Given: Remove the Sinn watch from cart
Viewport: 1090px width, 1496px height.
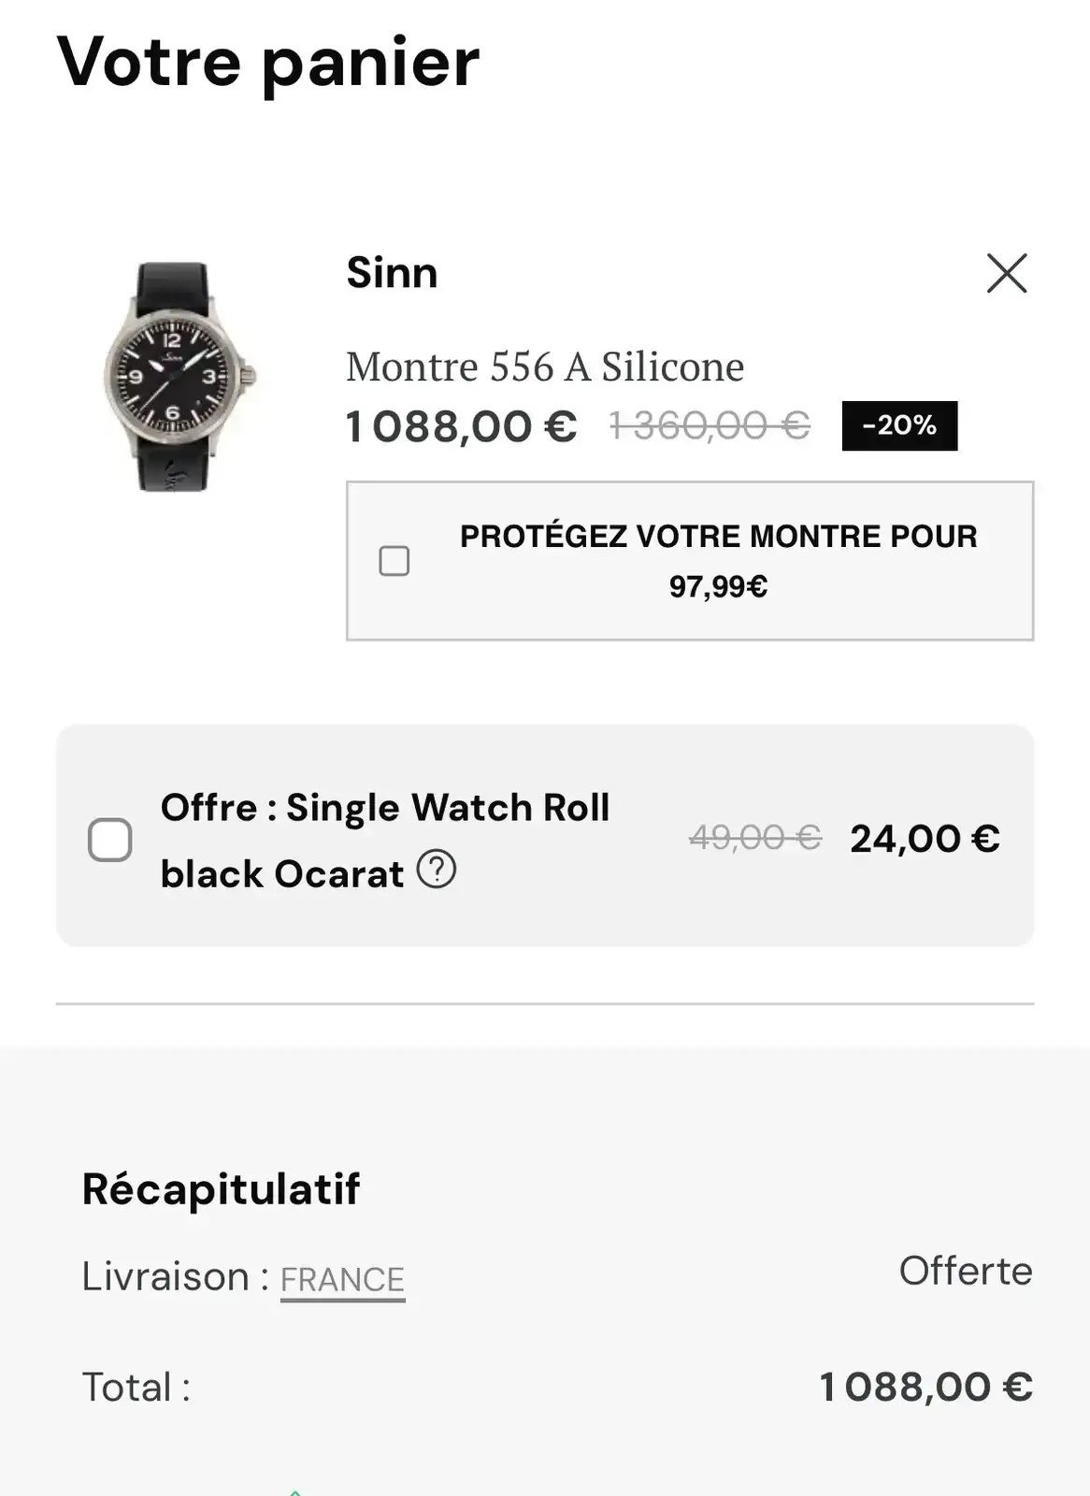Looking at the screenshot, I should (1007, 273).
